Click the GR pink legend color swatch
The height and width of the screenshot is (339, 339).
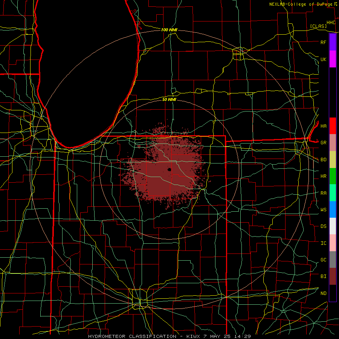pyautogui.click(x=333, y=142)
